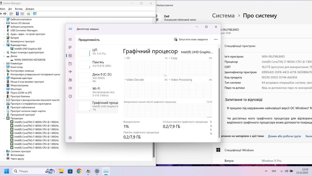The height and width of the screenshot is (176, 312).
Task: Toggle action pane icon right of Help
Action: (x=22, y=13)
